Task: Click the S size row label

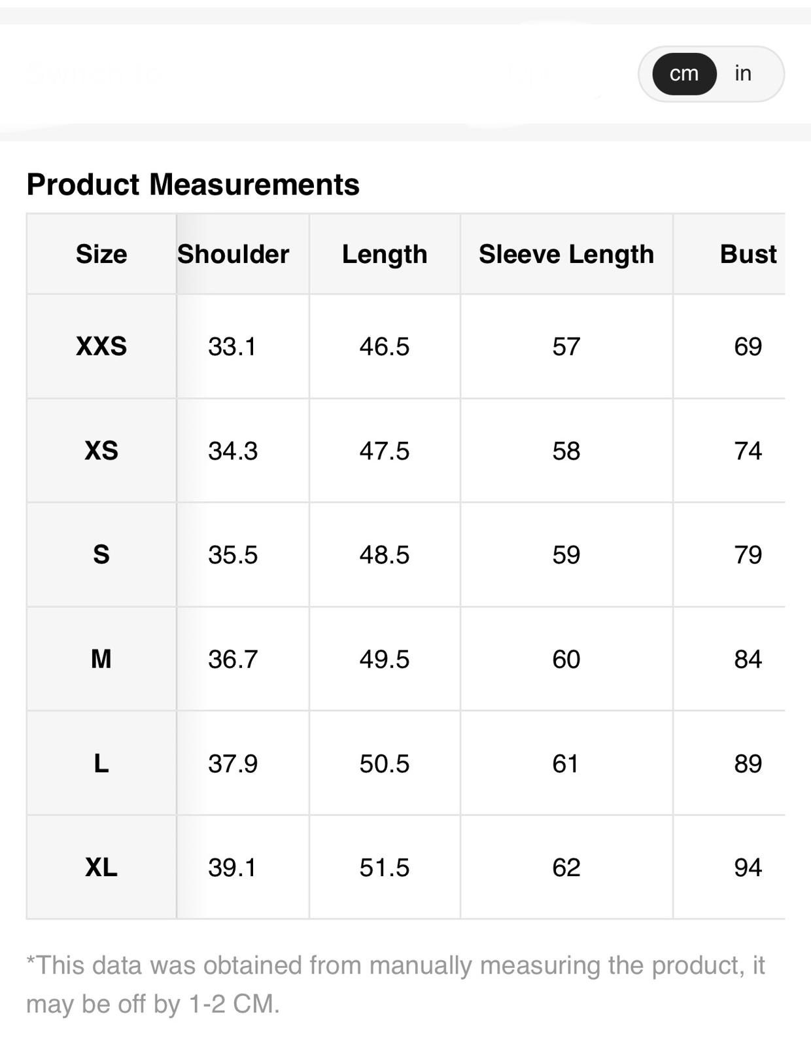Action: 101,555
